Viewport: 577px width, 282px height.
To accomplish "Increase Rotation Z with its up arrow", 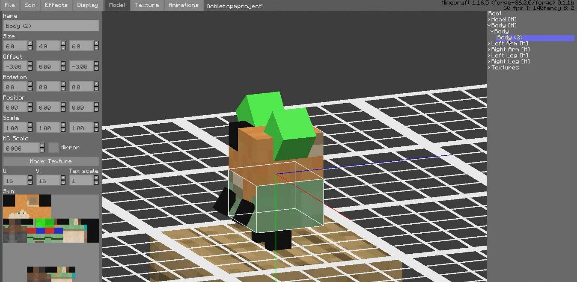I will (x=96, y=84).
